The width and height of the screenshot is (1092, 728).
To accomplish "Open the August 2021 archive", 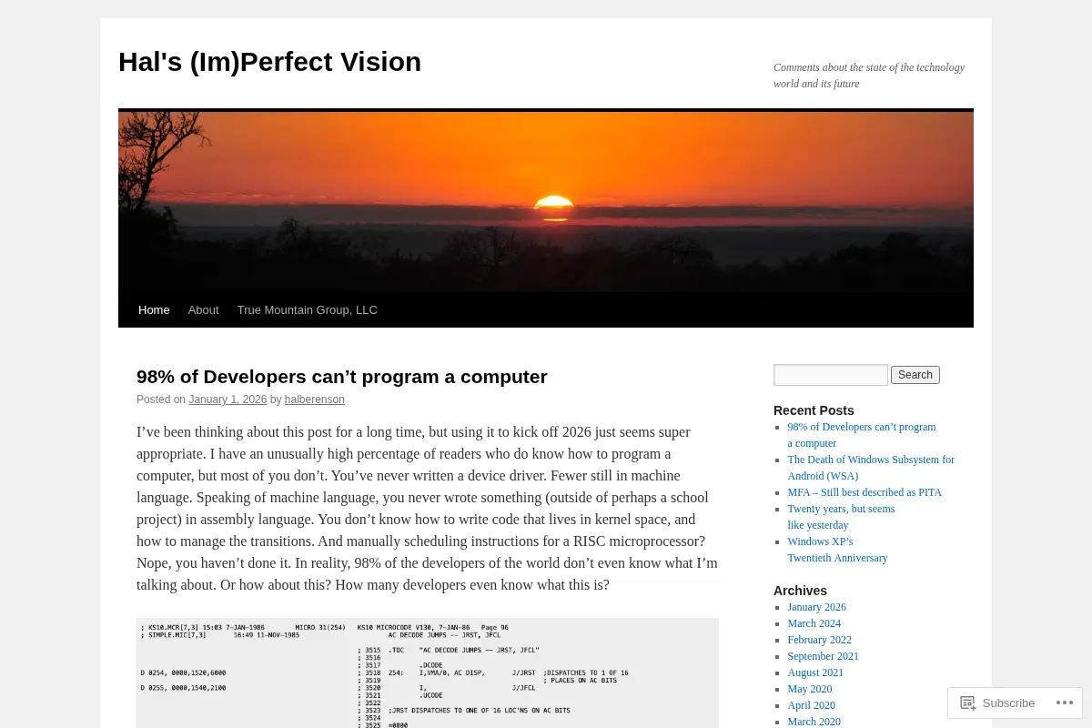I will 815,672.
